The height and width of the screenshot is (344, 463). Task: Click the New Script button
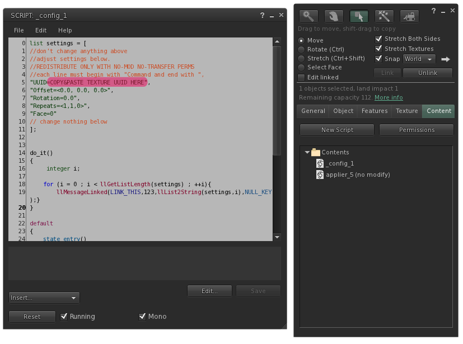[337, 130]
